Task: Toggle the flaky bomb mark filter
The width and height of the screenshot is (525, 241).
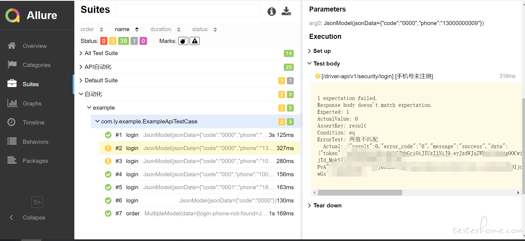Action: coord(183,41)
